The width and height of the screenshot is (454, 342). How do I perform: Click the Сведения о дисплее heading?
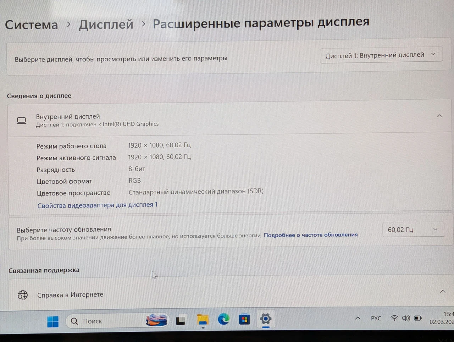tap(39, 96)
